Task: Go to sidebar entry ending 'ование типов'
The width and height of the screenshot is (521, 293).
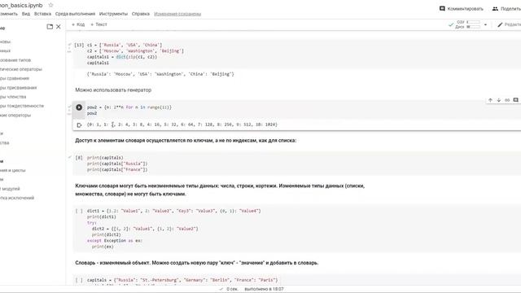Action: click(15, 60)
